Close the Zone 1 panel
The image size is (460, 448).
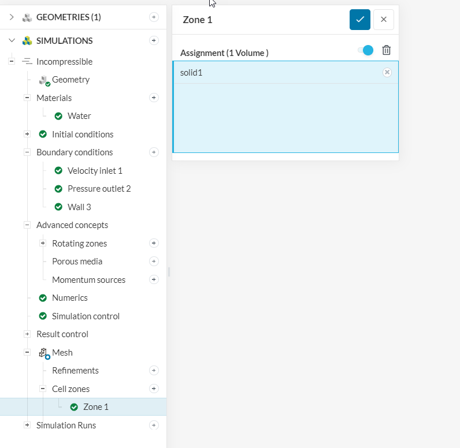(384, 20)
